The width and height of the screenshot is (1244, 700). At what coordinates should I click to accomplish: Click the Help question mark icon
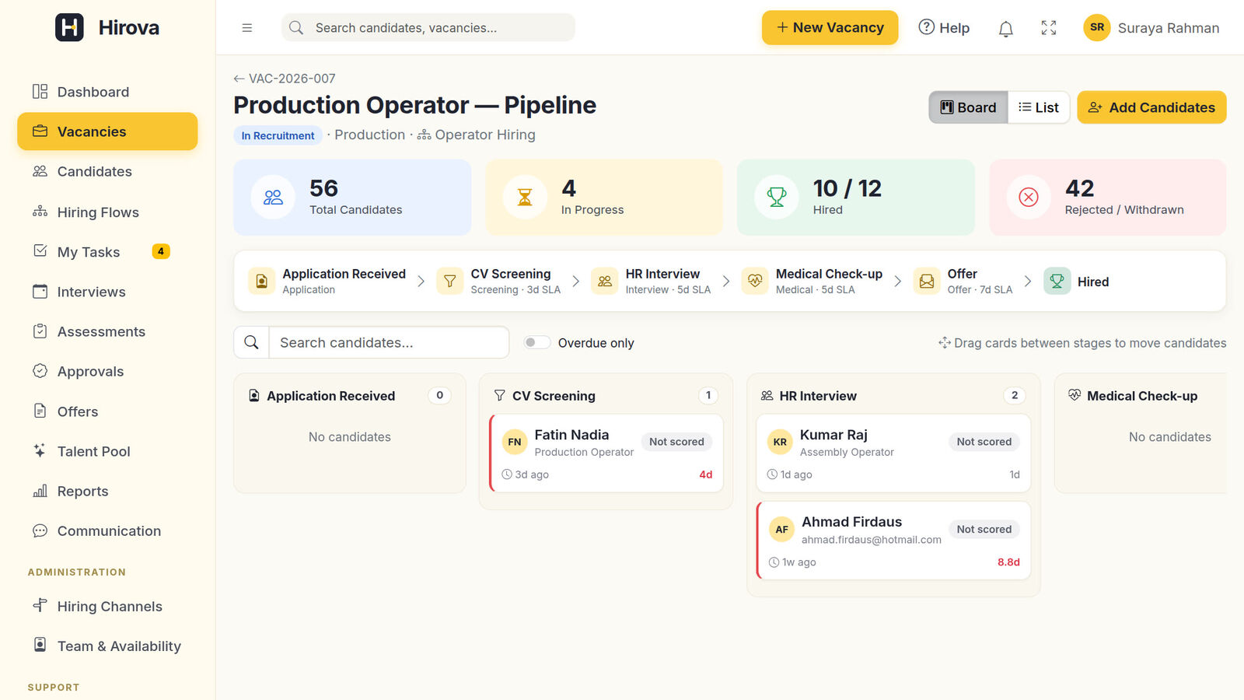click(926, 27)
